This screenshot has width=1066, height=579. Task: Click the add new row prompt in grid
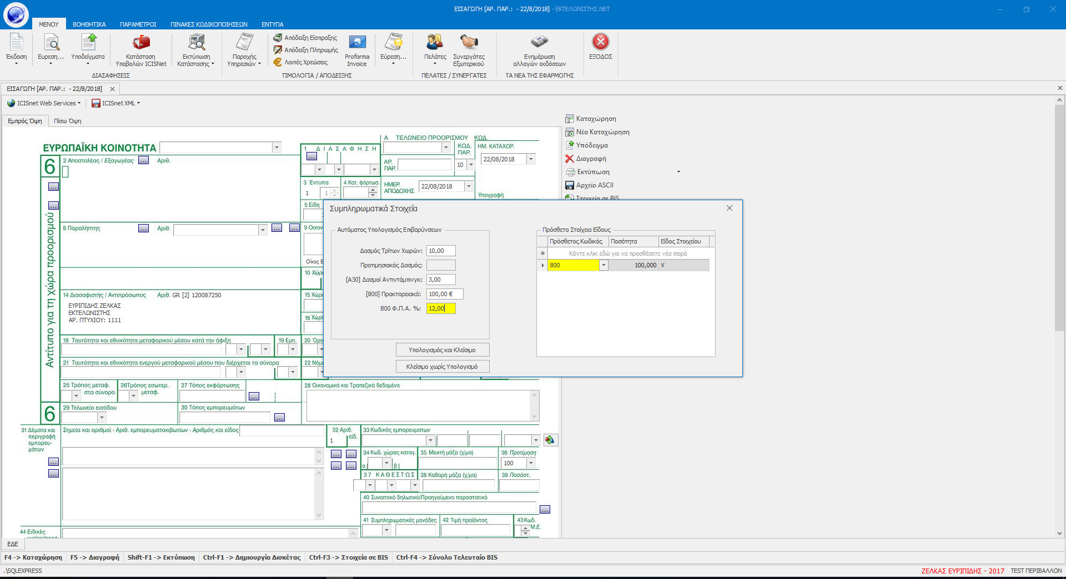[627, 253]
